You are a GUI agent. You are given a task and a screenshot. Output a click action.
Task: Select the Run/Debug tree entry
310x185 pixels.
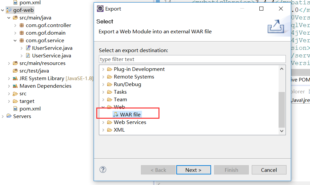pos(127,84)
